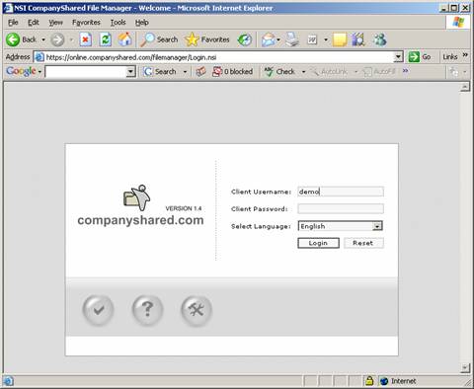Stop page loading with red X icon

point(85,39)
